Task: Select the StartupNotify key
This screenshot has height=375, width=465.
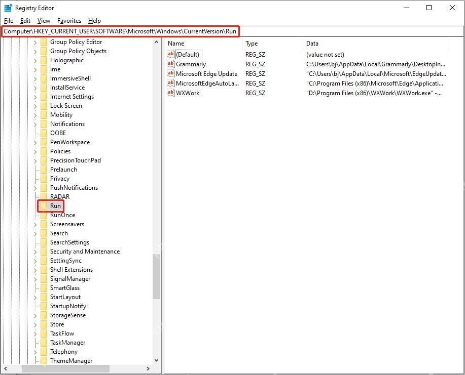Action: (x=68, y=306)
